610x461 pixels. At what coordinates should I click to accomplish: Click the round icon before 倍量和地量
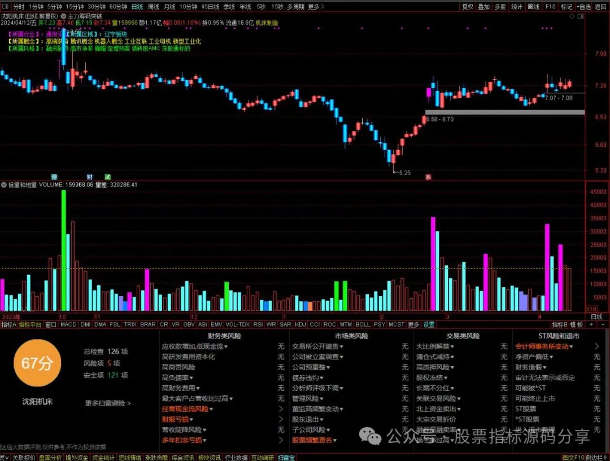pos(4,185)
